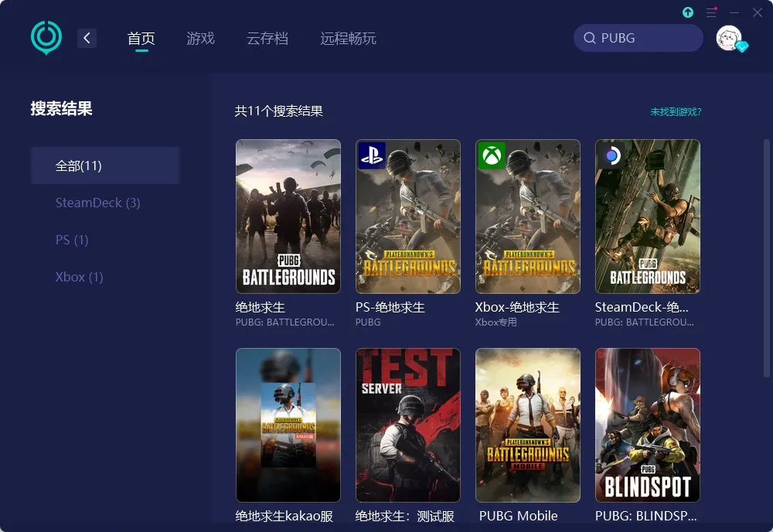Go to the 远程畅玩 tab
The image size is (773, 532).
[x=348, y=38]
